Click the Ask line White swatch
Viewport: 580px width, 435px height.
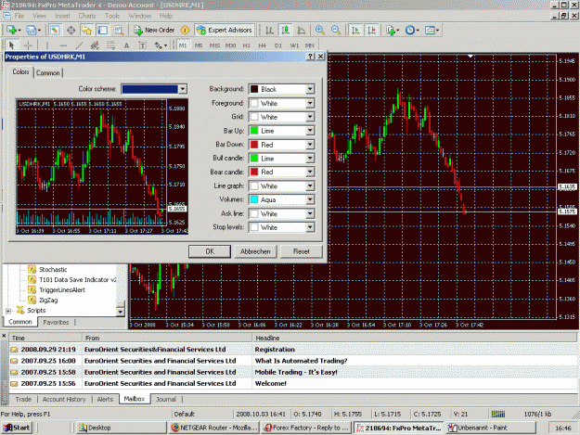pos(254,213)
